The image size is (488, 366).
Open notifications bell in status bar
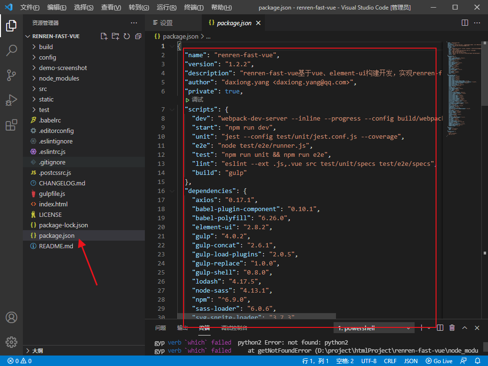(x=478, y=361)
